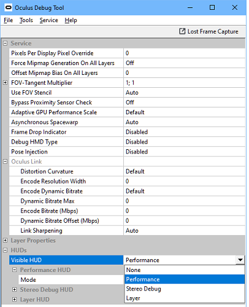Open the File menu

[9, 20]
